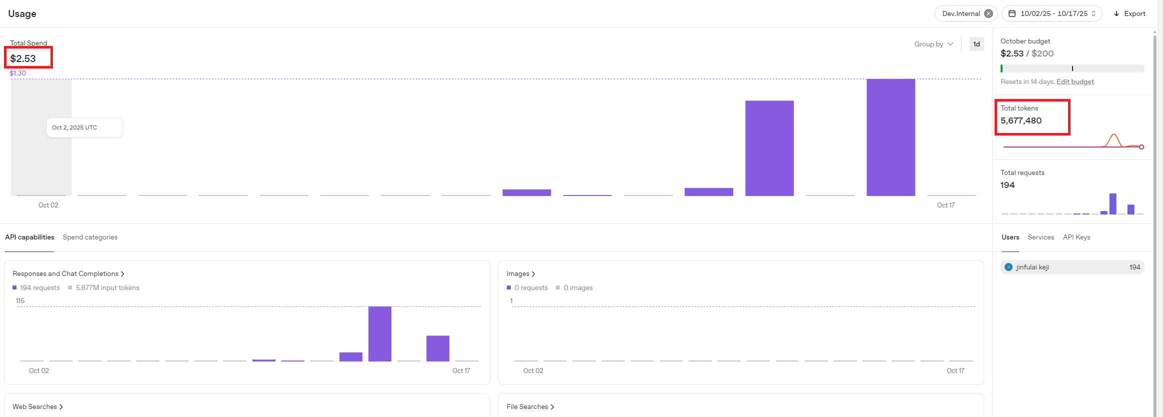
Task: Click the calendar icon in date range
Action: [1012, 13]
